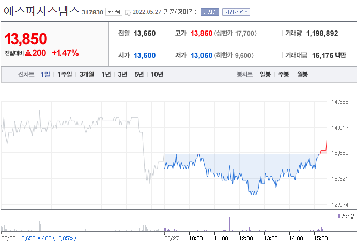Open the 월봉 monthly candle chart

tap(302, 74)
